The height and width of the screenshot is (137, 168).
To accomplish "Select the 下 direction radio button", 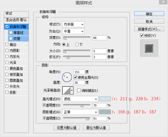I will coord(77,44).
